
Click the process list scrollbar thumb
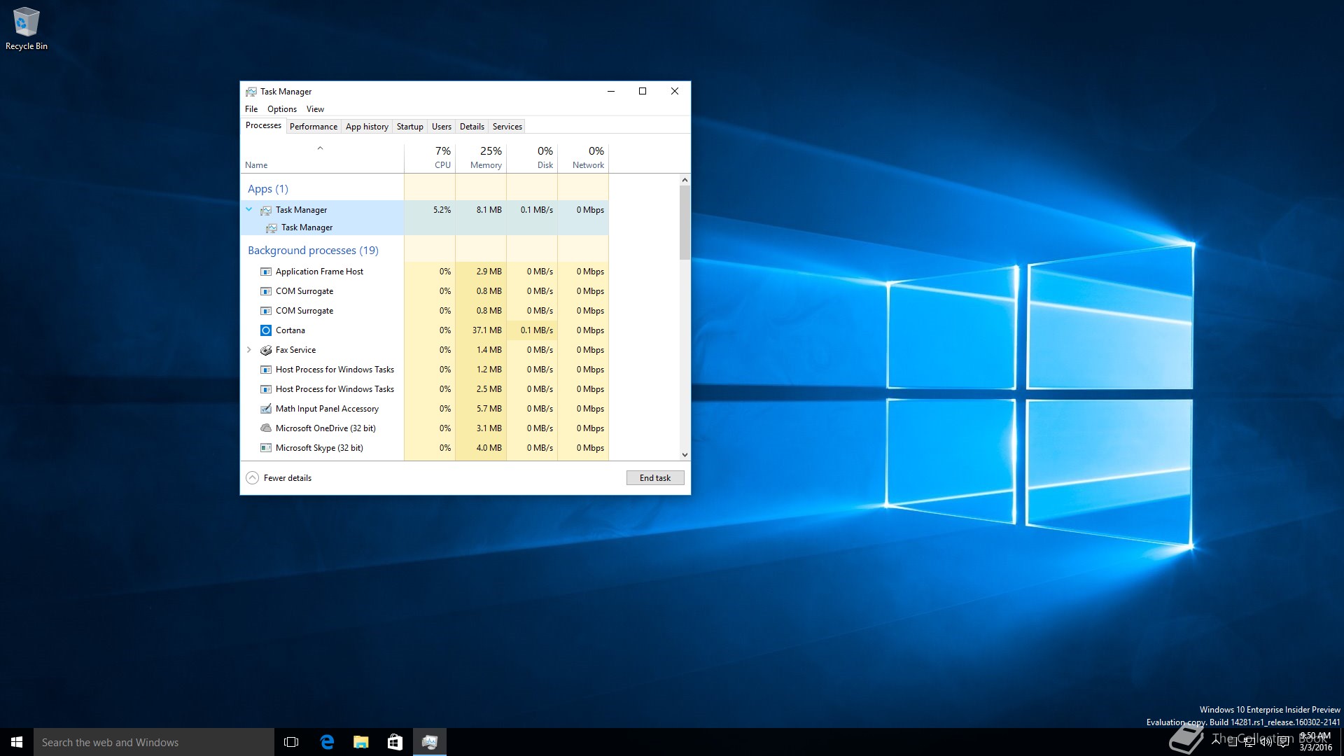pos(685,223)
